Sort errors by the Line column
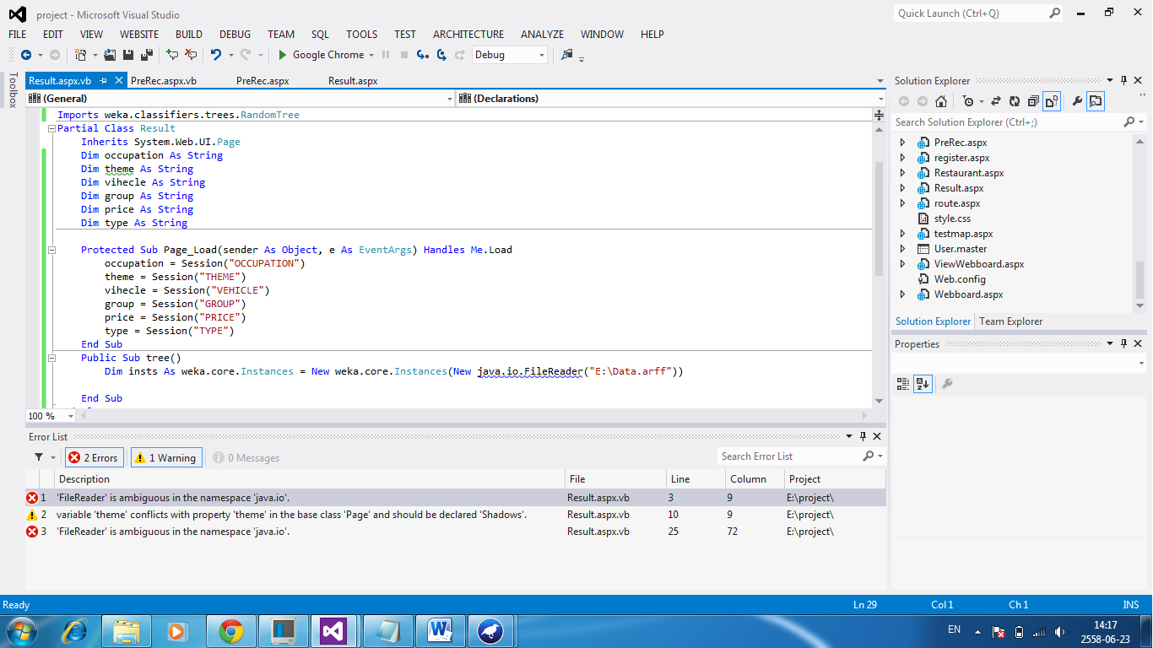This screenshot has width=1153, height=648. point(696,478)
